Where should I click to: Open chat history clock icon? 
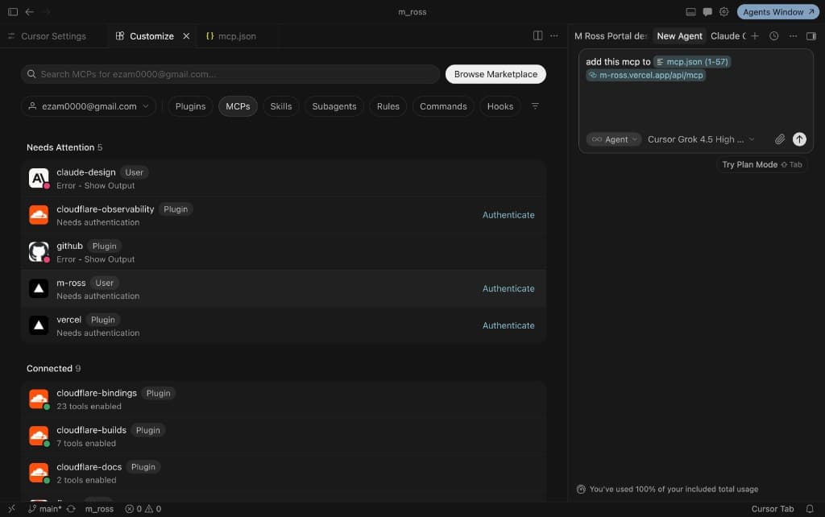pyautogui.click(x=773, y=35)
